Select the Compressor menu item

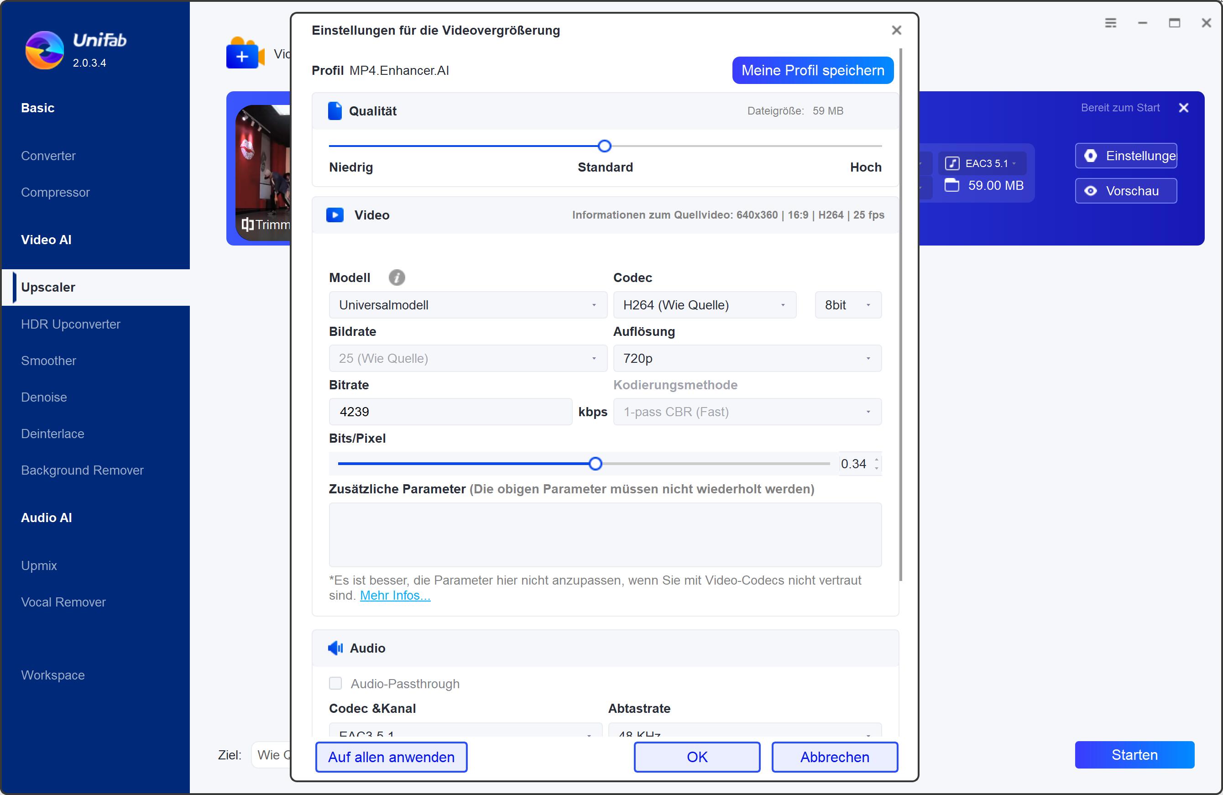(x=55, y=193)
